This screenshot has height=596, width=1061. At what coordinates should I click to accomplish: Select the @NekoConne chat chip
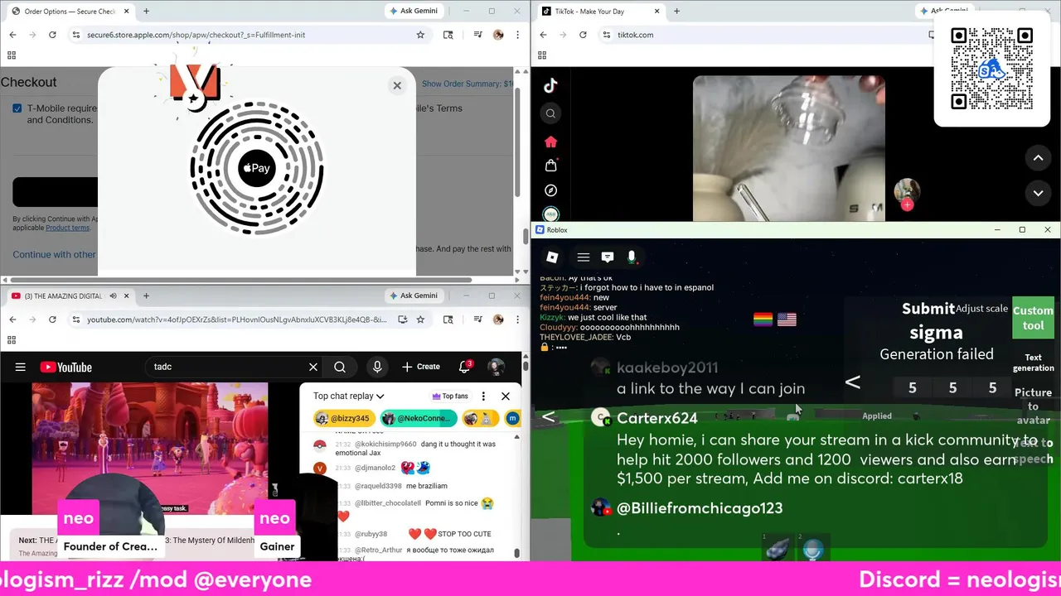pos(418,419)
